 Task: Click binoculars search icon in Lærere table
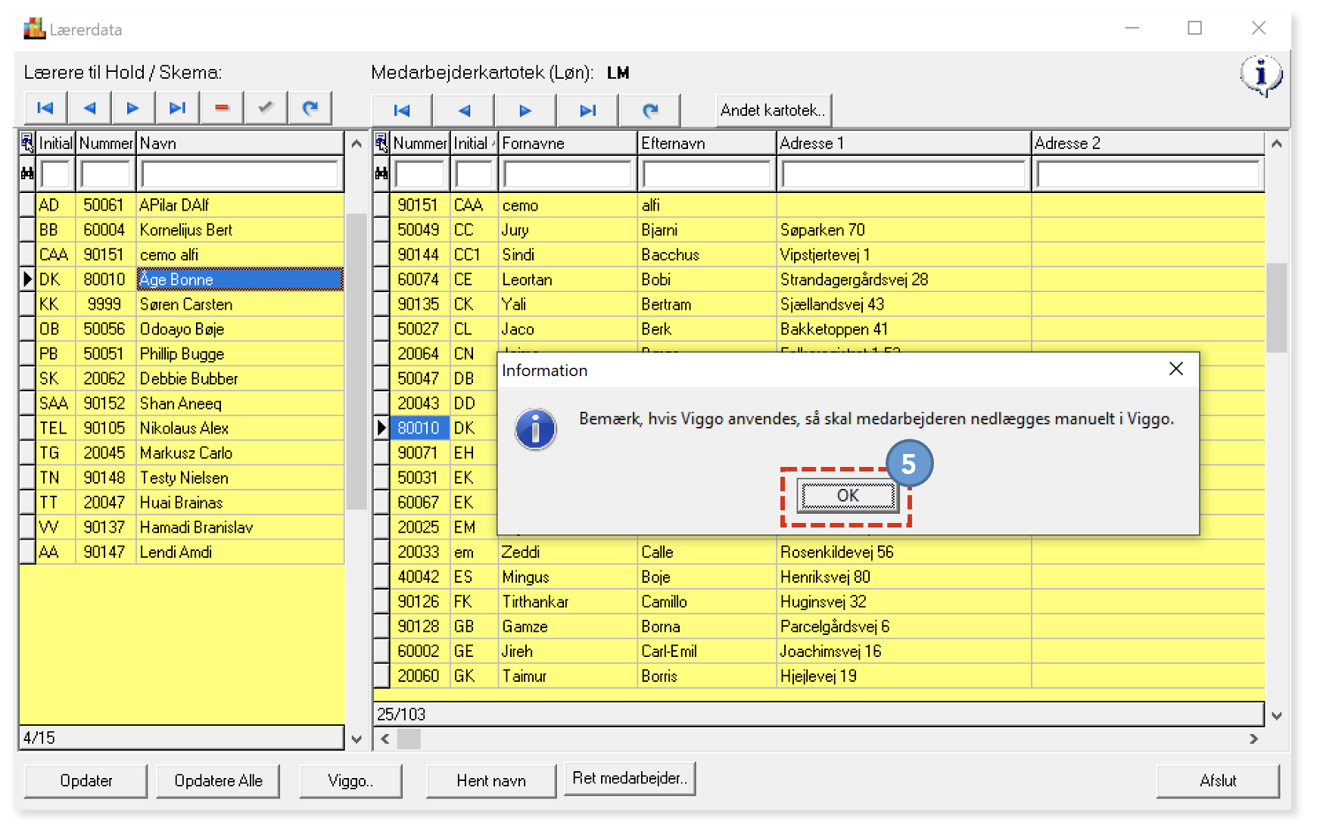coord(27,174)
